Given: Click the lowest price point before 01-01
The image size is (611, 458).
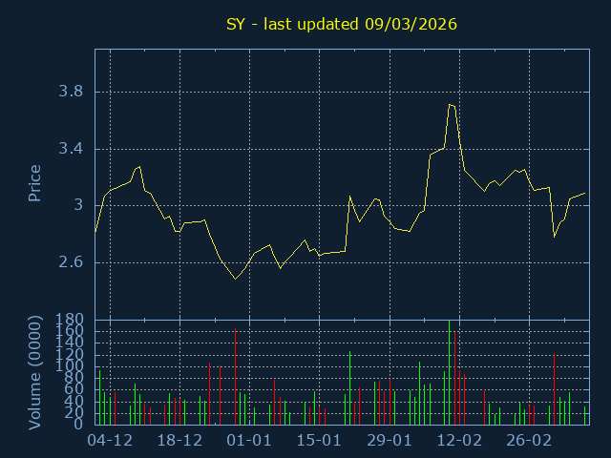Looking at the screenshot, I should (235, 279).
